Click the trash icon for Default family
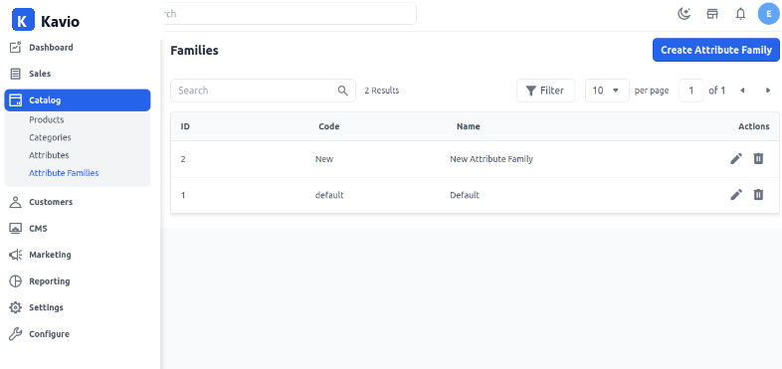 coord(758,195)
